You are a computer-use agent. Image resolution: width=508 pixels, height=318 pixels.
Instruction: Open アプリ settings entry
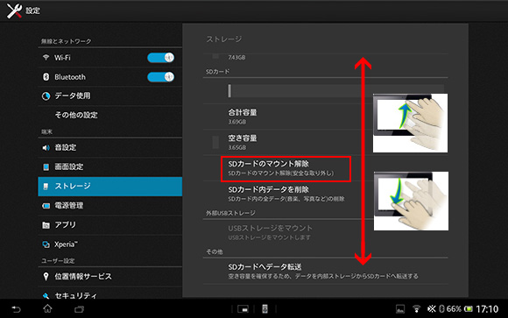click(x=109, y=225)
